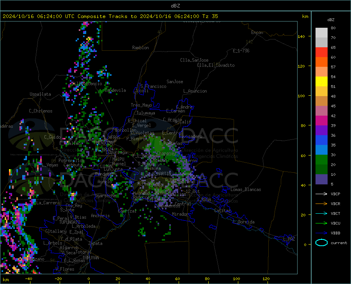Pick the purple 36-39 dBZ swatch
The height and width of the screenshot is (284, 351).
[321, 130]
